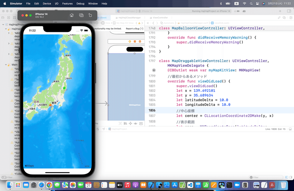
Task: Open the project navigator folder icon
Action: 3,18
